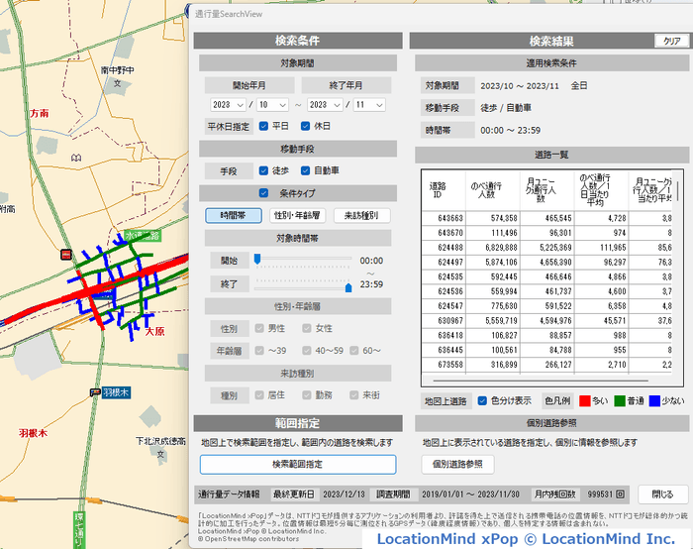
Task: Click the school icon below 南中野中
Action: coord(119,84)
